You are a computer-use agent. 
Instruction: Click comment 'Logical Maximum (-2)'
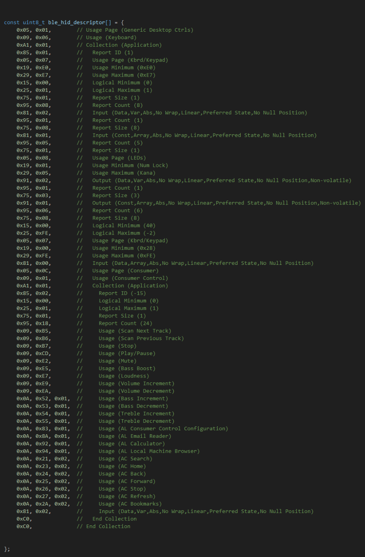(124, 233)
